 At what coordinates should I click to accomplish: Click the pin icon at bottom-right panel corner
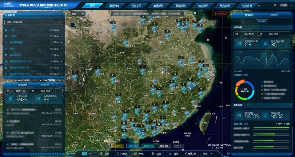228,153
